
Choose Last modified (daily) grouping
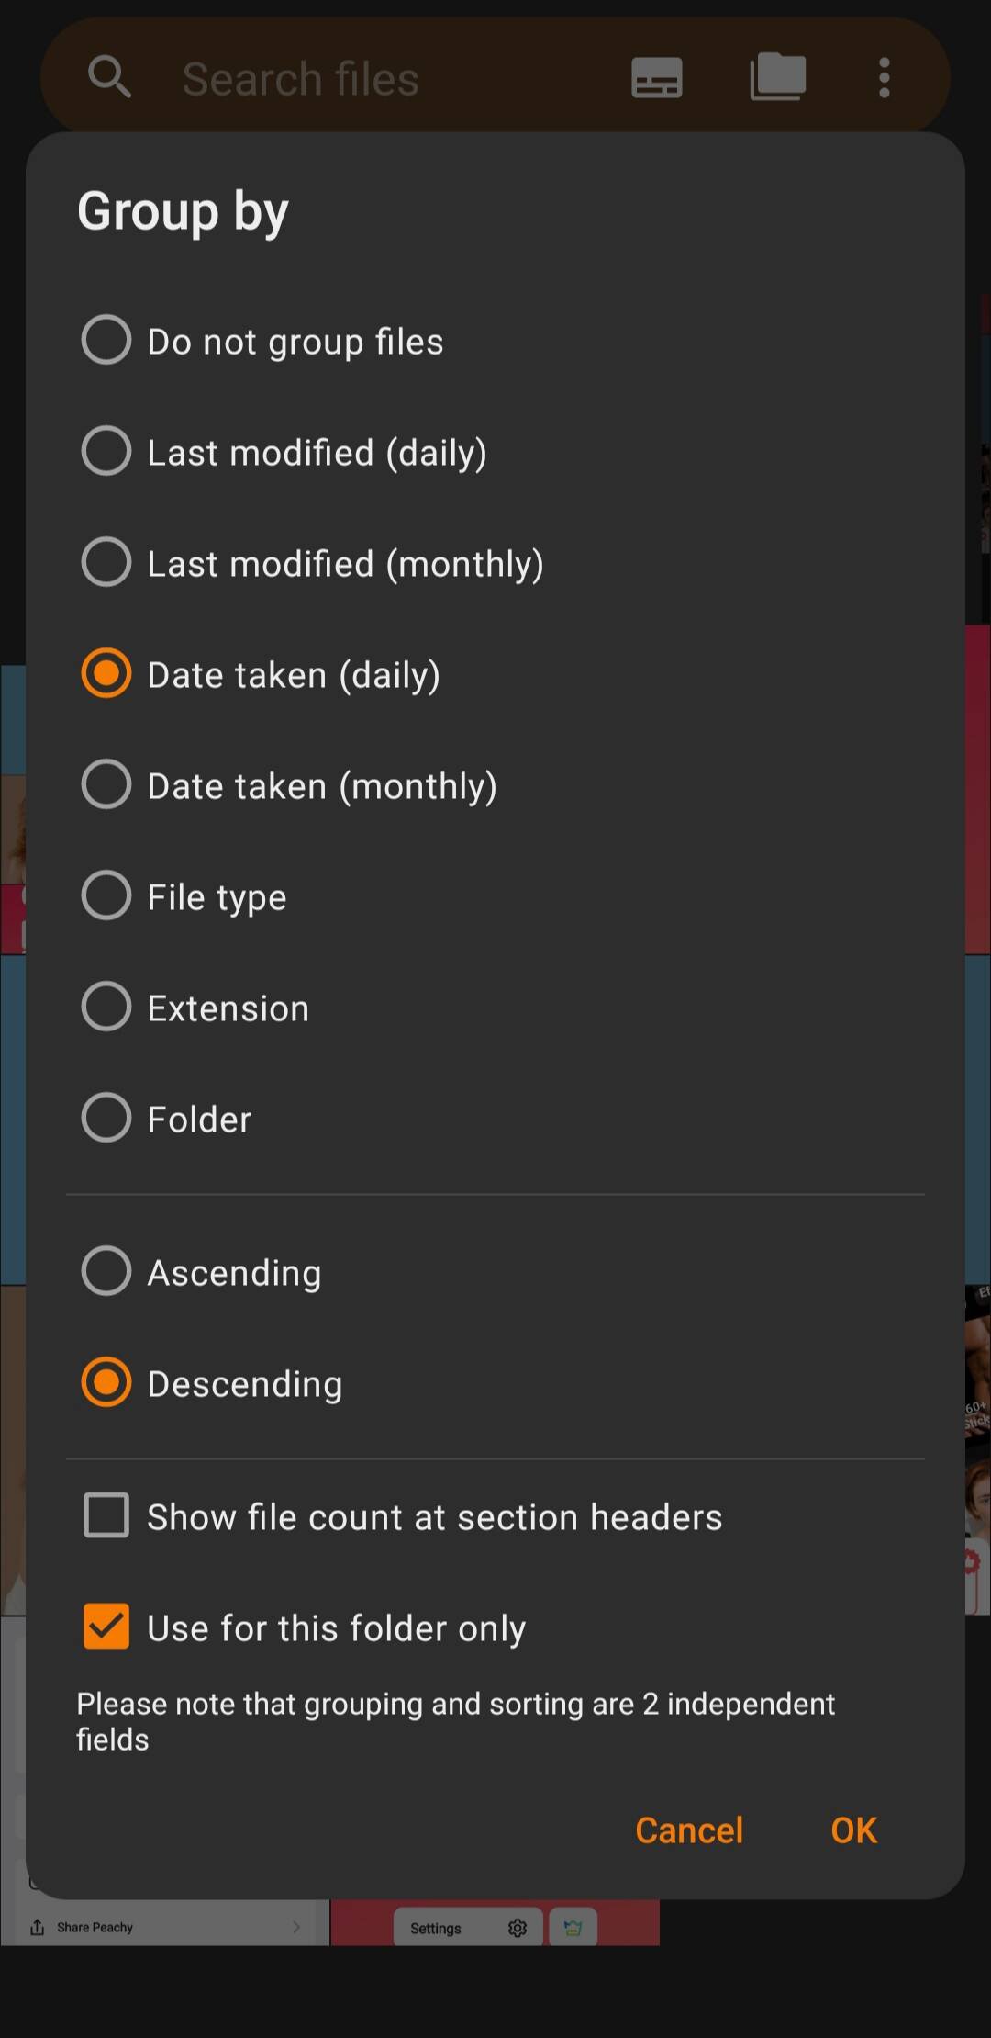tap(106, 451)
